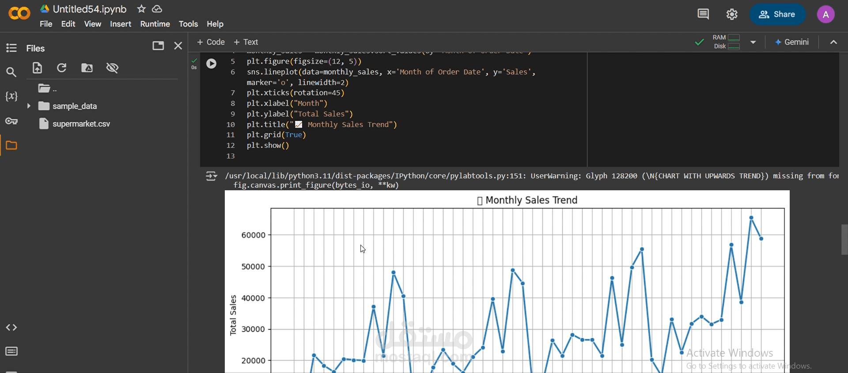Open the comments panel icon

(703, 14)
